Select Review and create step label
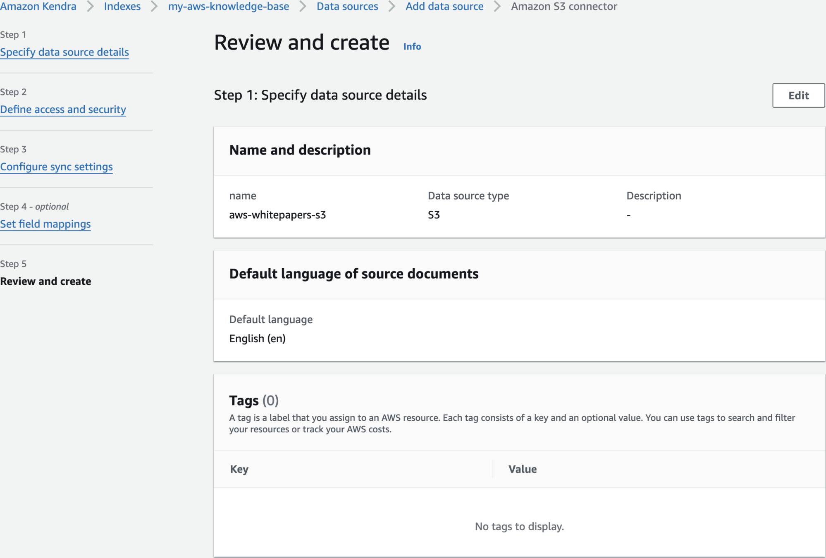This screenshot has height=558, width=826. tap(45, 281)
